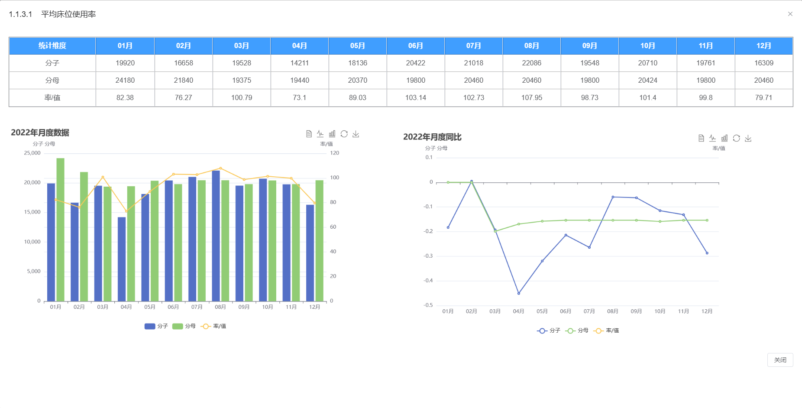
Task: Click cell value 100.79
Action: click(x=242, y=97)
